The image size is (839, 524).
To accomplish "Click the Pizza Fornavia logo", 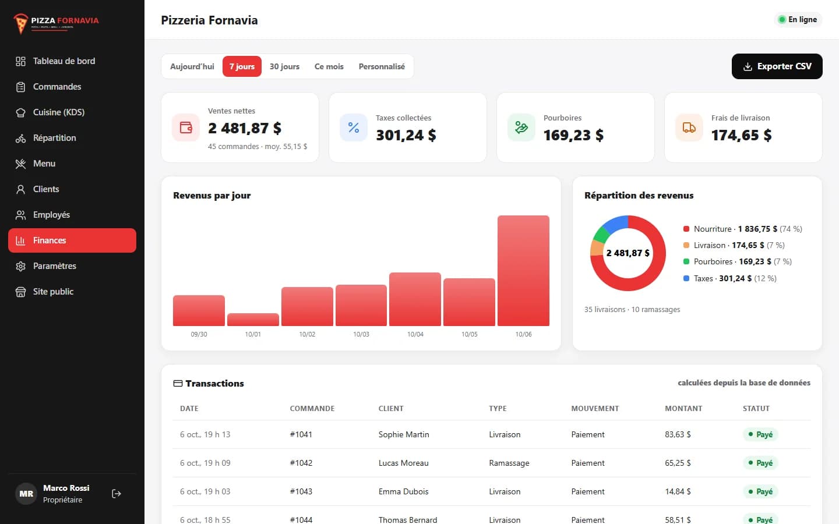I will click(x=57, y=23).
